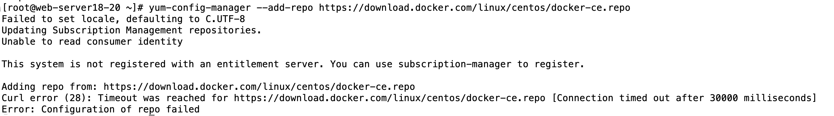Open URL in the Curl timeout line

click(389, 98)
